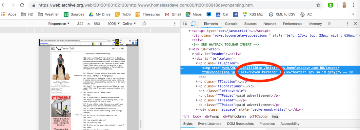Switch to the Console tab

coord(231,24)
